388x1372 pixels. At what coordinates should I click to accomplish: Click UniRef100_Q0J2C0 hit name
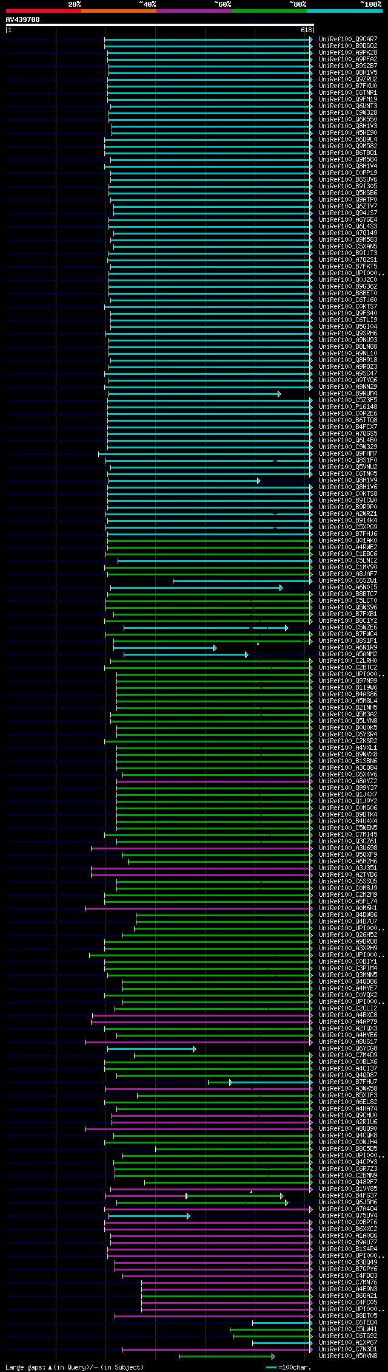click(348, 280)
